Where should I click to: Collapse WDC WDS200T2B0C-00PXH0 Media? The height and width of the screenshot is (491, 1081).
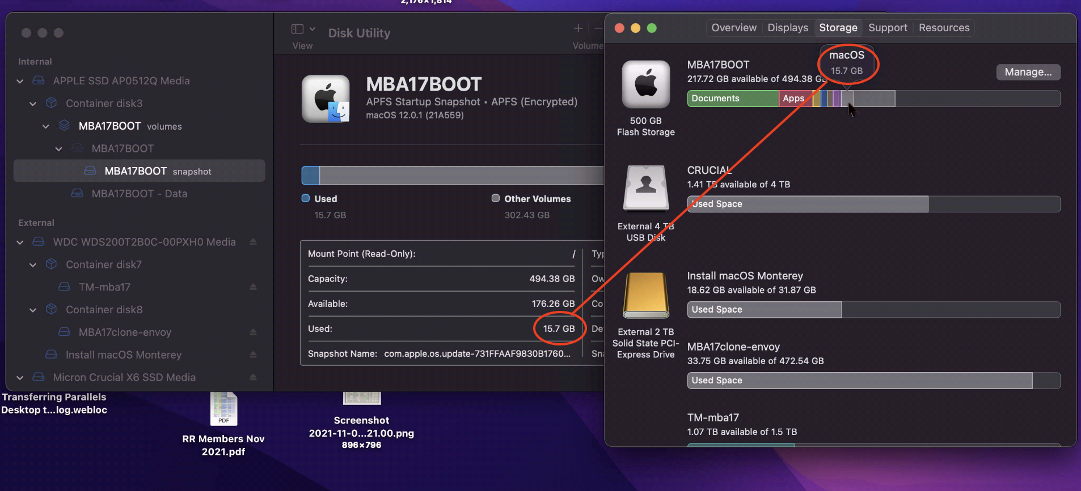pyautogui.click(x=20, y=242)
